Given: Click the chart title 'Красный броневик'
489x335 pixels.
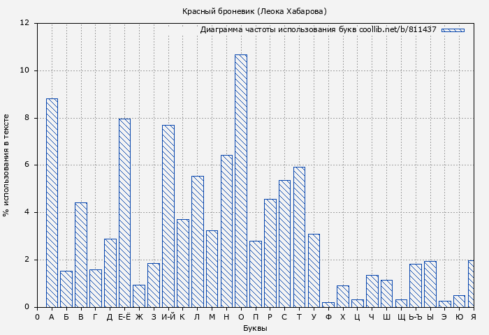Looking at the screenshot, I should 254,11.
